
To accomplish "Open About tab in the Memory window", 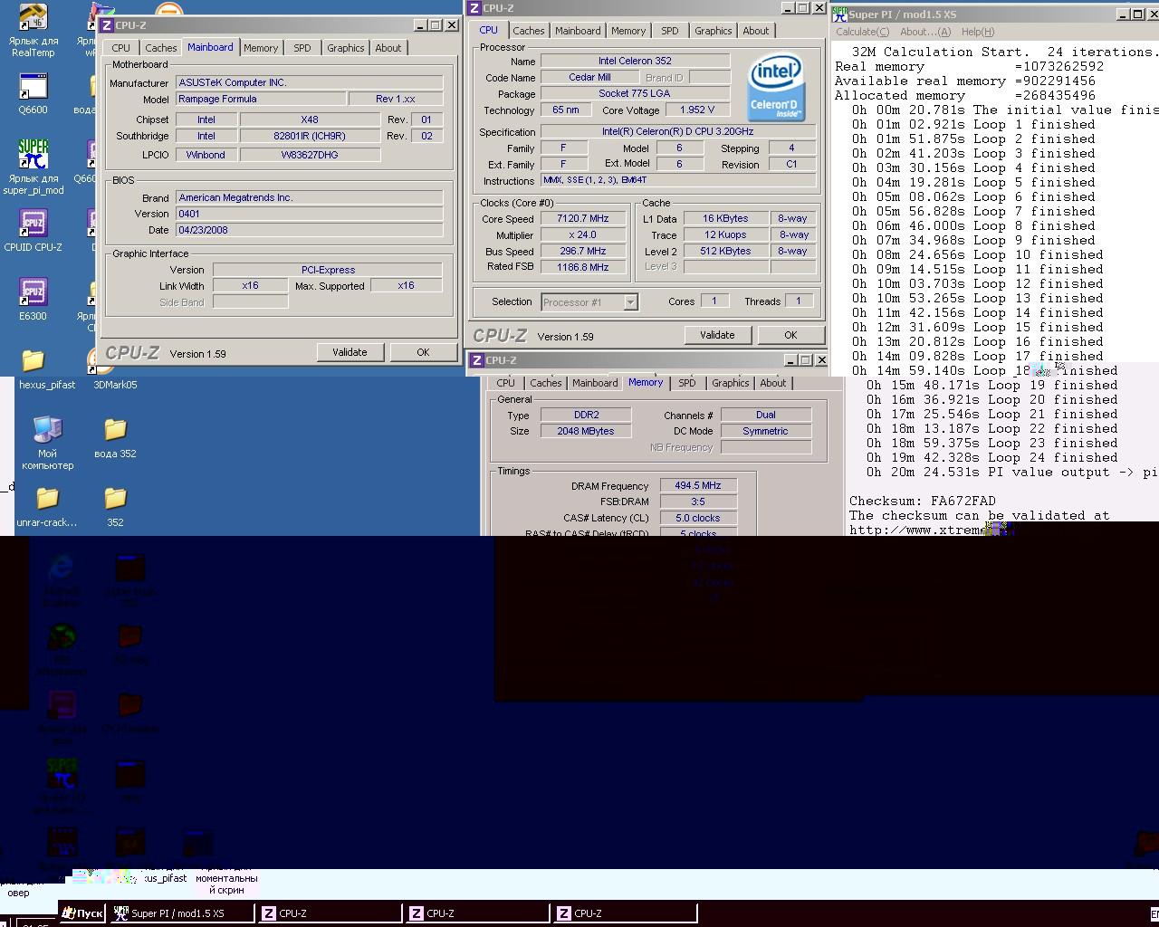I will (773, 383).
